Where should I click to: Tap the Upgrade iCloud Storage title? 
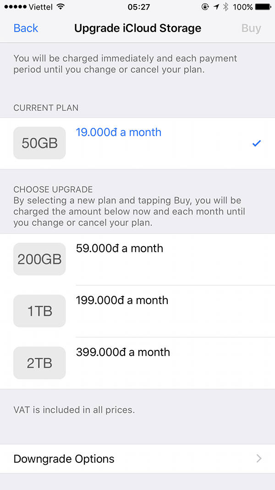[137, 28]
